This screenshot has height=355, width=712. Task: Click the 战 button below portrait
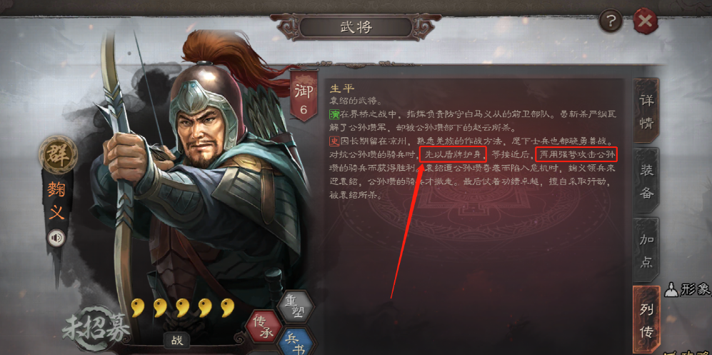176,341
